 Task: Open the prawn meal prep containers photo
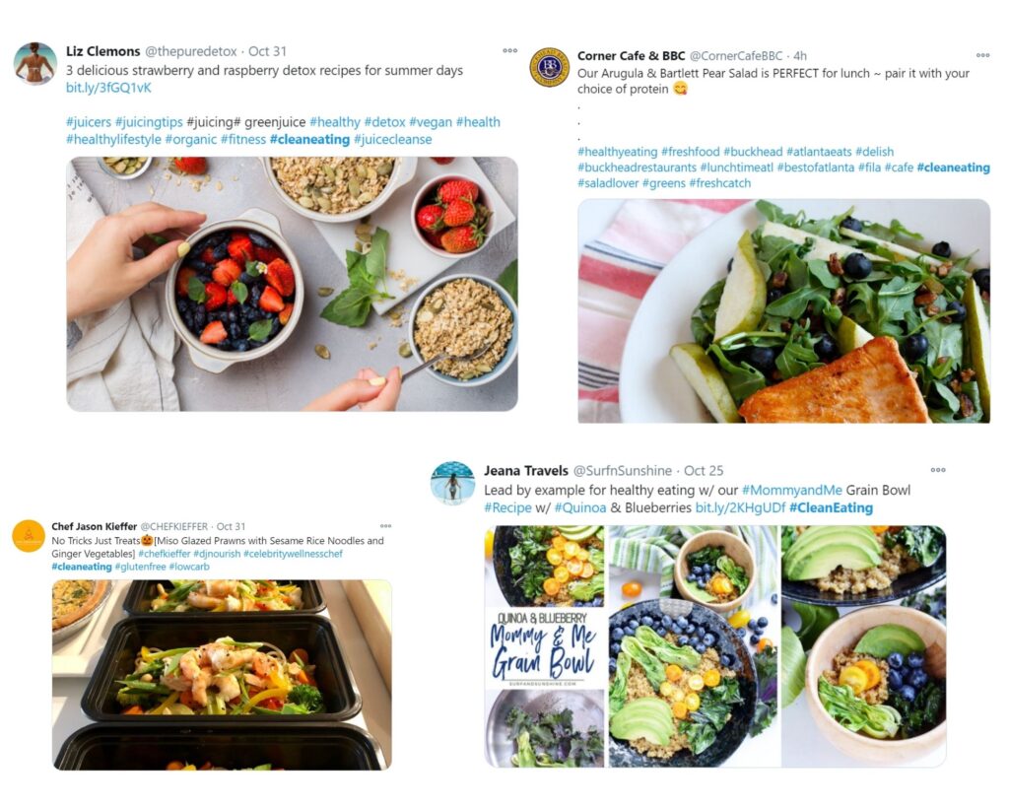click(x=222, y=675)
